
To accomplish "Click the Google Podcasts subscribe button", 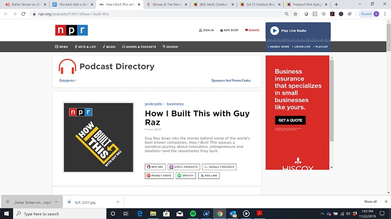I will pyautogui.click(x=219, y=167).
